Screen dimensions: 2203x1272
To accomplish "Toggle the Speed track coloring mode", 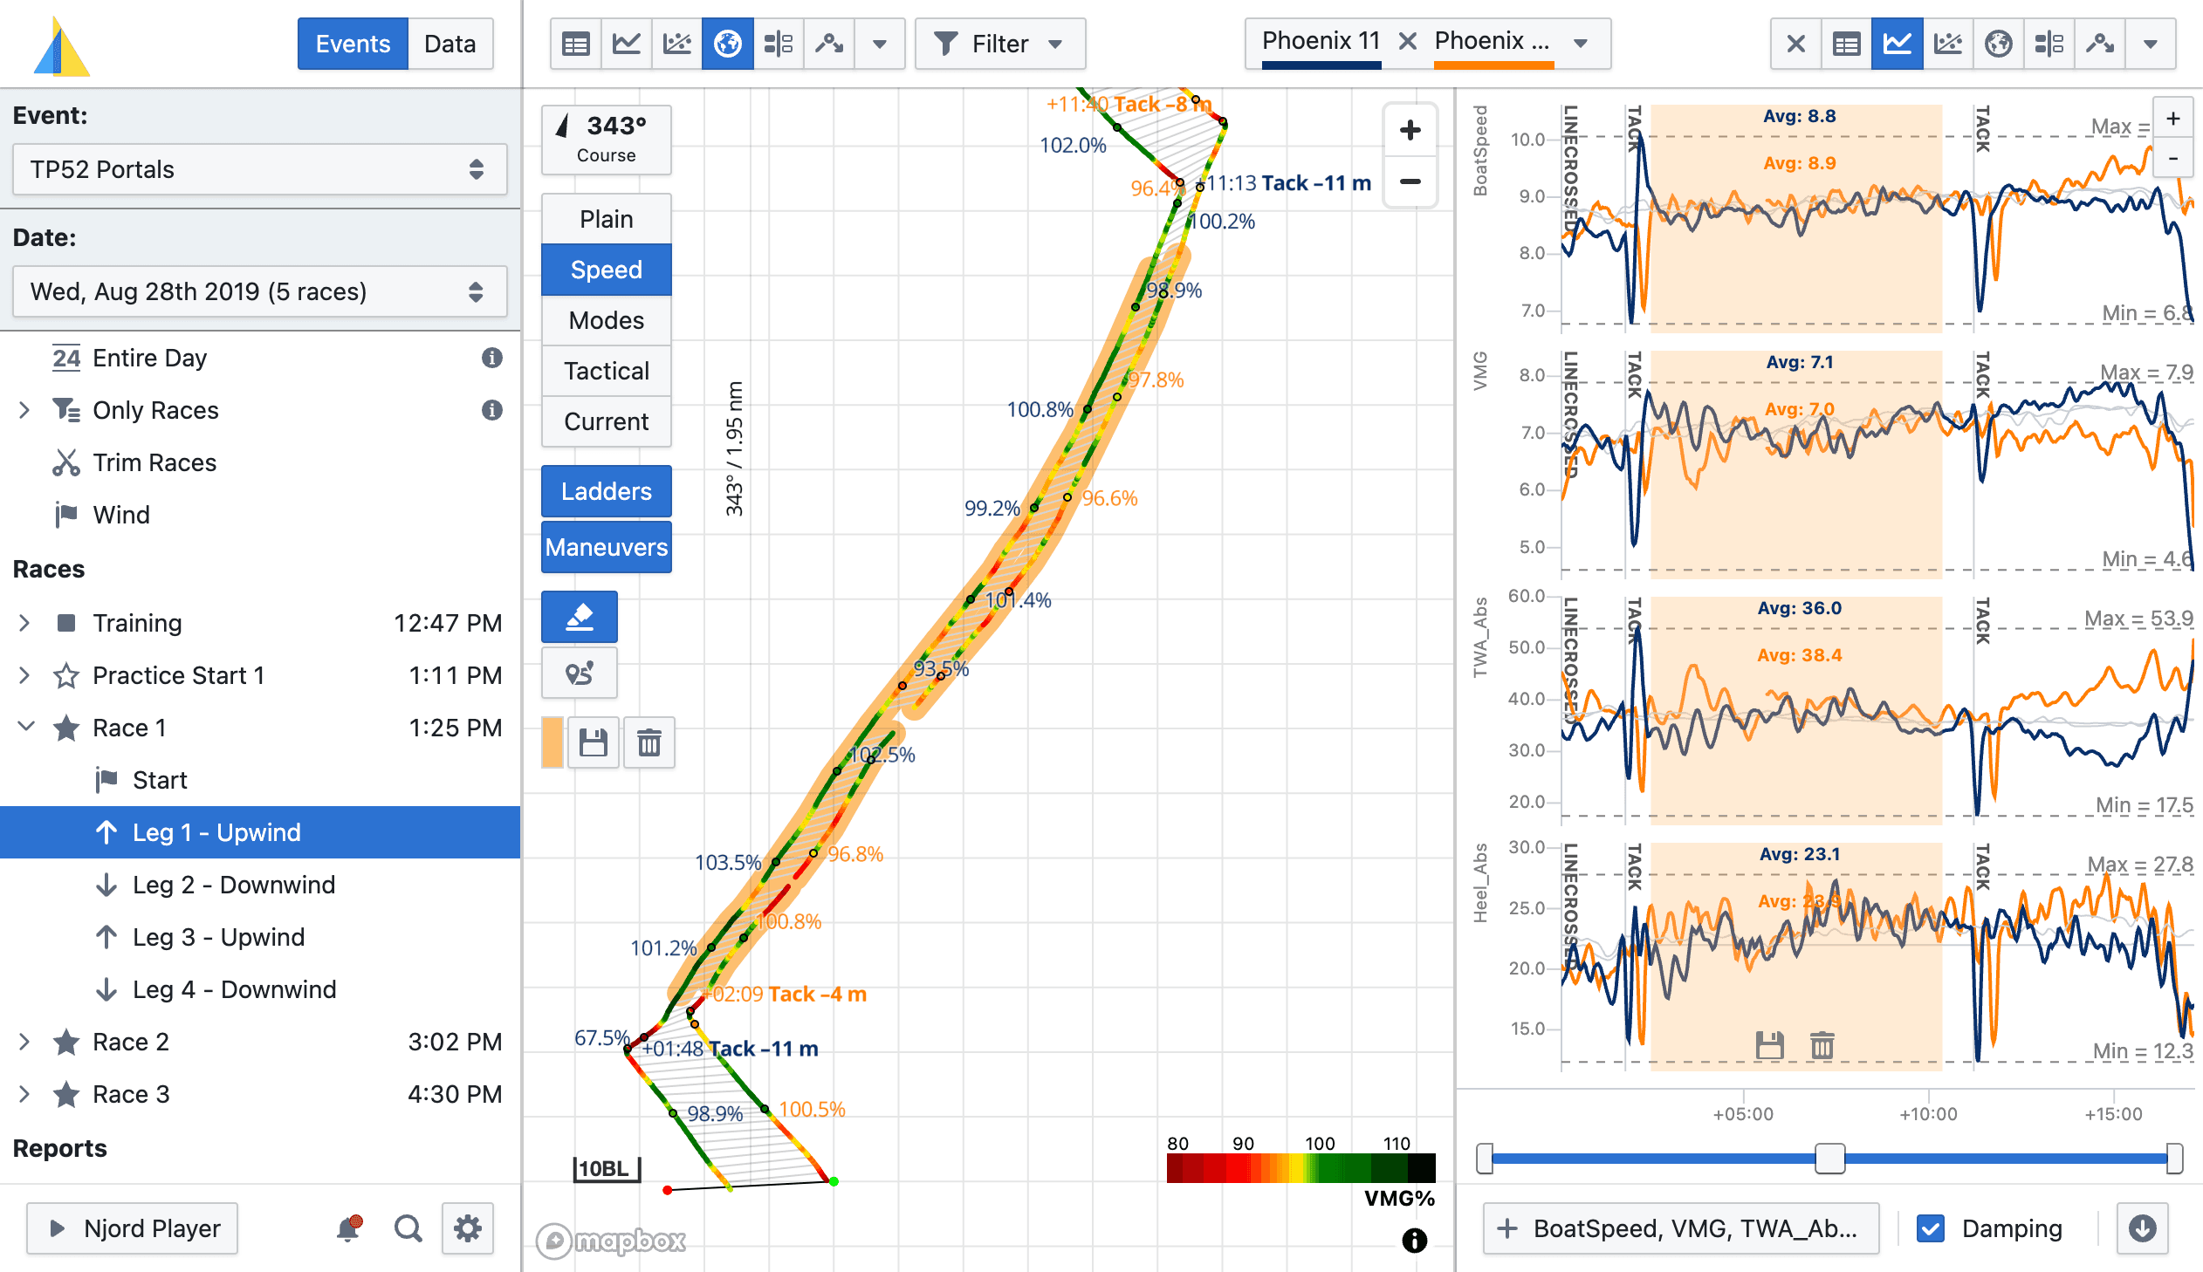I will click(x=606, y=269).
